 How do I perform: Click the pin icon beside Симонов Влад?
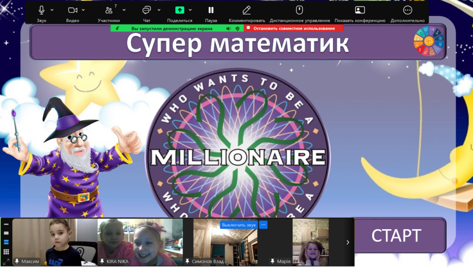(x=188, y=261)
